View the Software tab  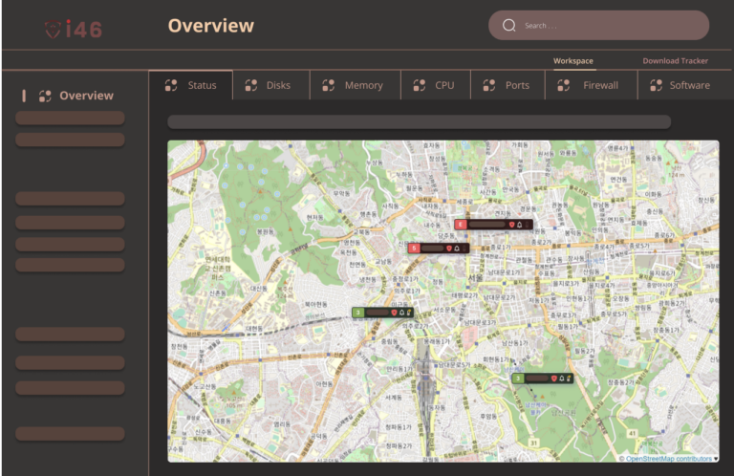click(x=684, y=85)
